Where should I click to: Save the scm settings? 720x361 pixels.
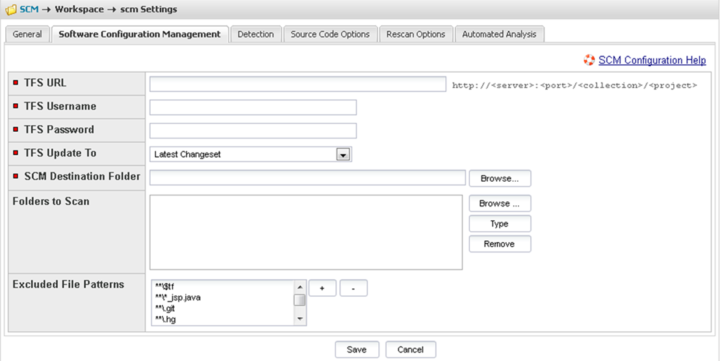356,349
